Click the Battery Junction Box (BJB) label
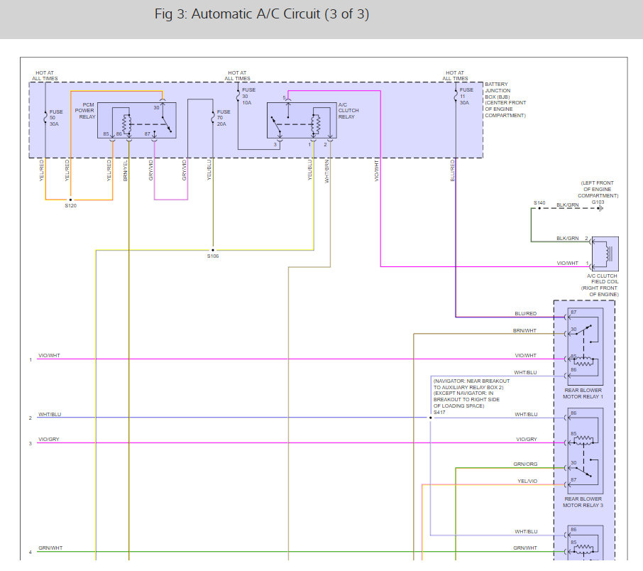 pos(506,99)
